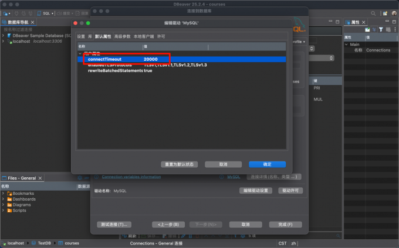Click the 20000 value cell
The width and height of the screenshot is (399, 248).
[150, 59]
